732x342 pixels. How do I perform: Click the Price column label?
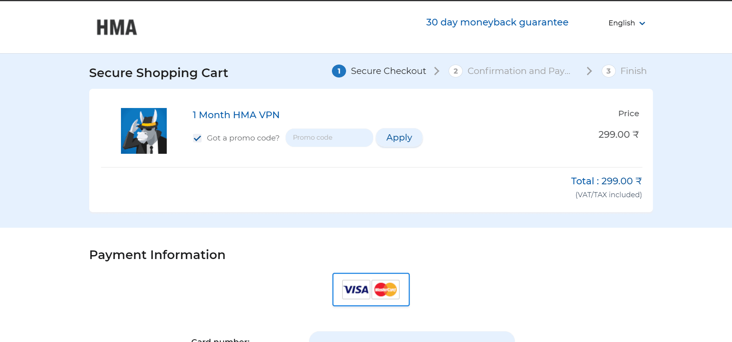tap(629, 113)
